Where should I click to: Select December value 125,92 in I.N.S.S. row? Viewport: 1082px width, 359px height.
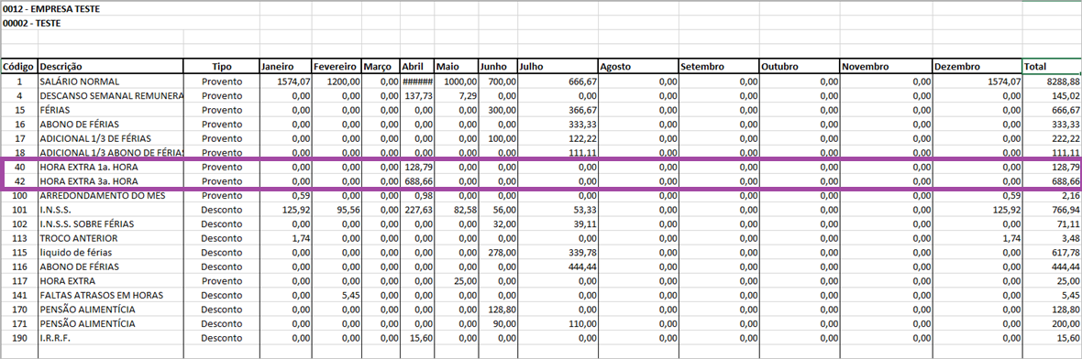click(977, 210)
